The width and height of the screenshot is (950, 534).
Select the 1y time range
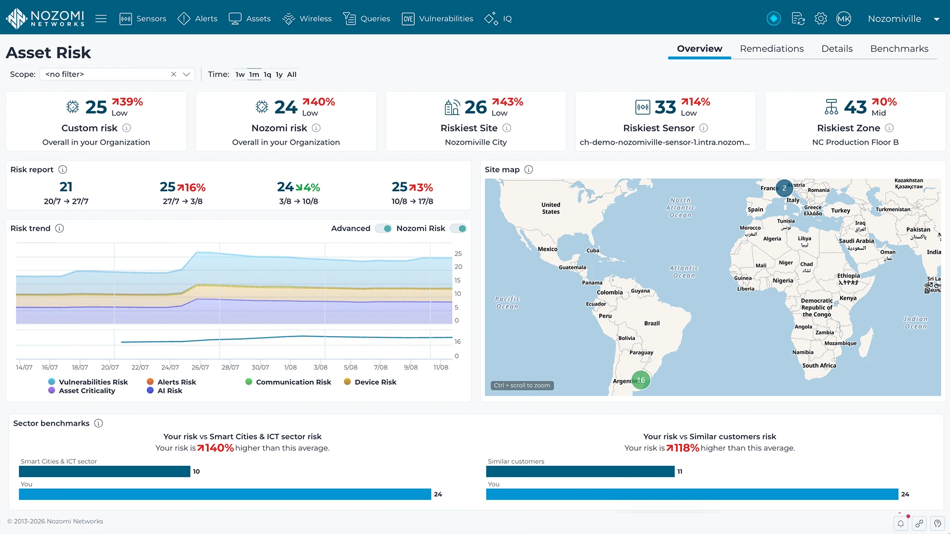[x=279, y=74]
